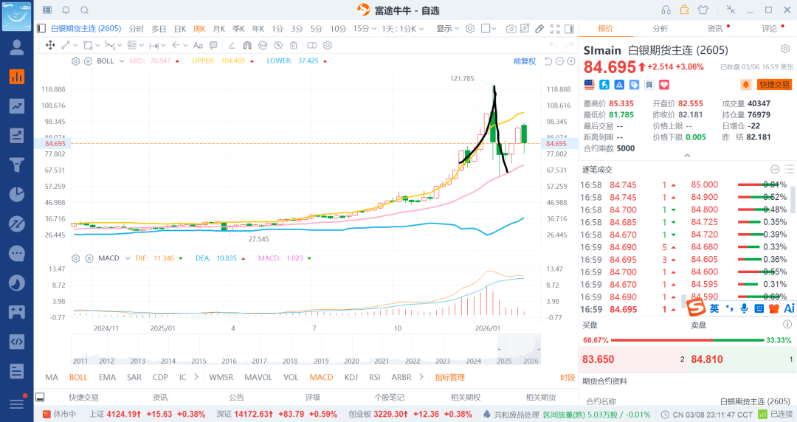
Task: Select the eraser/pen drawing toggle icon
Action: (539, 29)
